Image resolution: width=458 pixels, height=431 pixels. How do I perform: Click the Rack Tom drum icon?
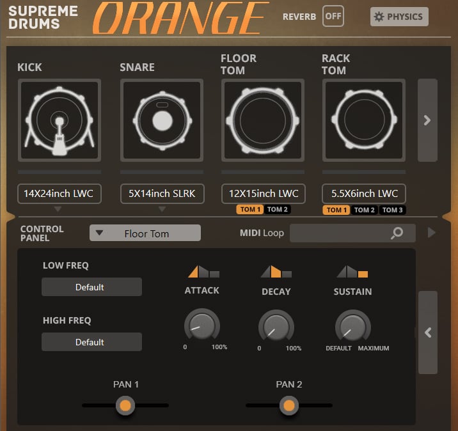tap(364, 120)
